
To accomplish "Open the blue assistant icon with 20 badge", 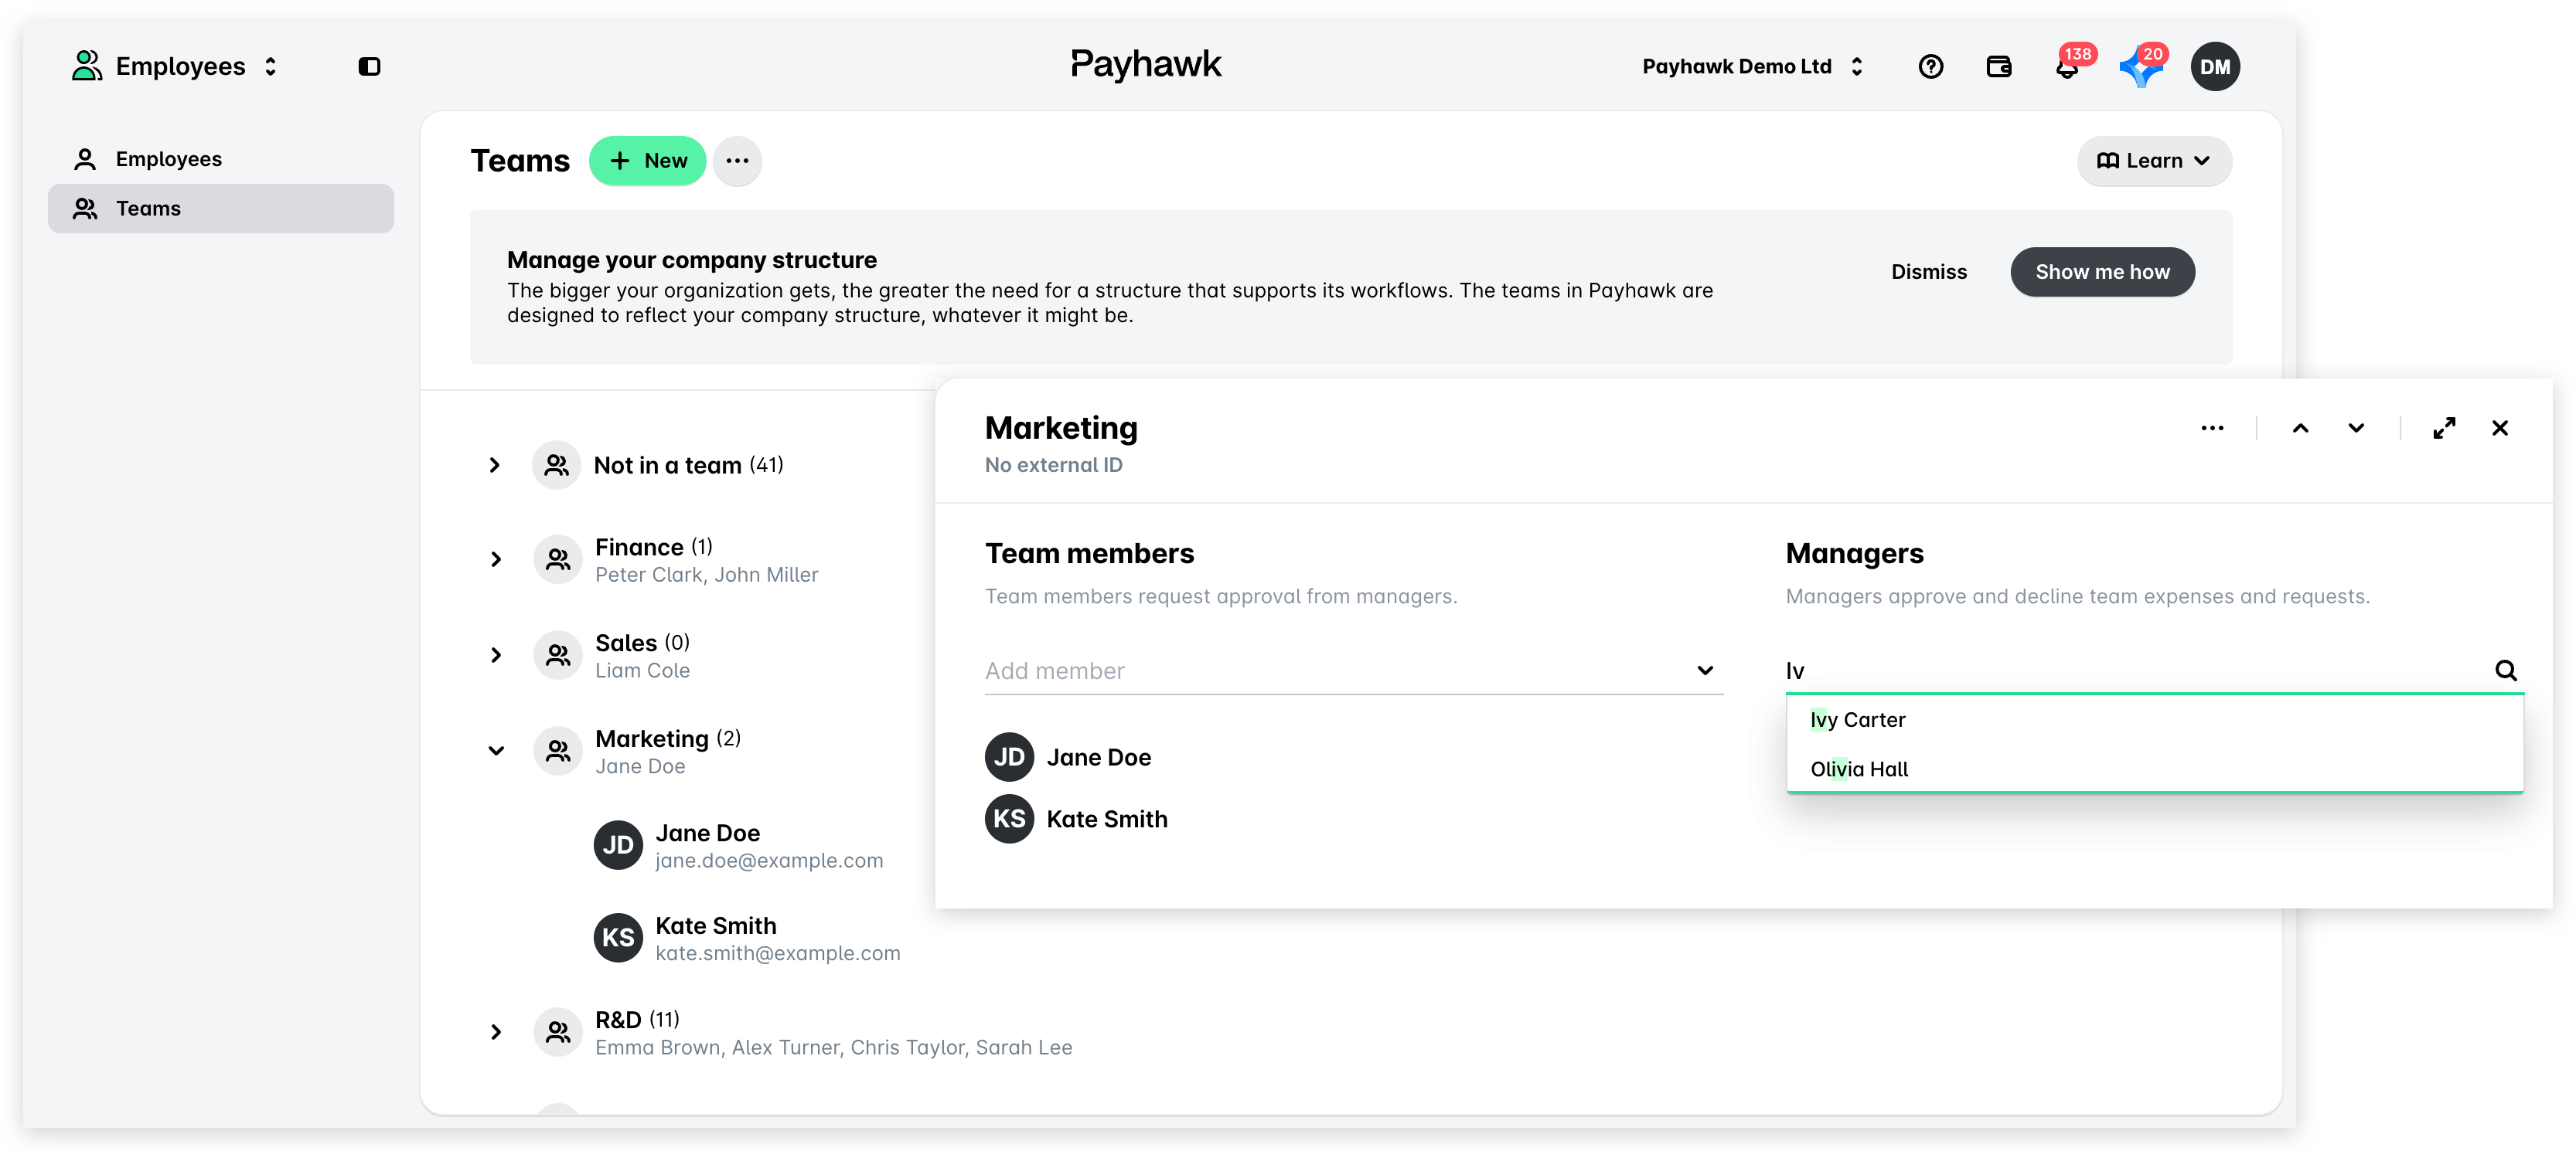I will (2141, 67).
